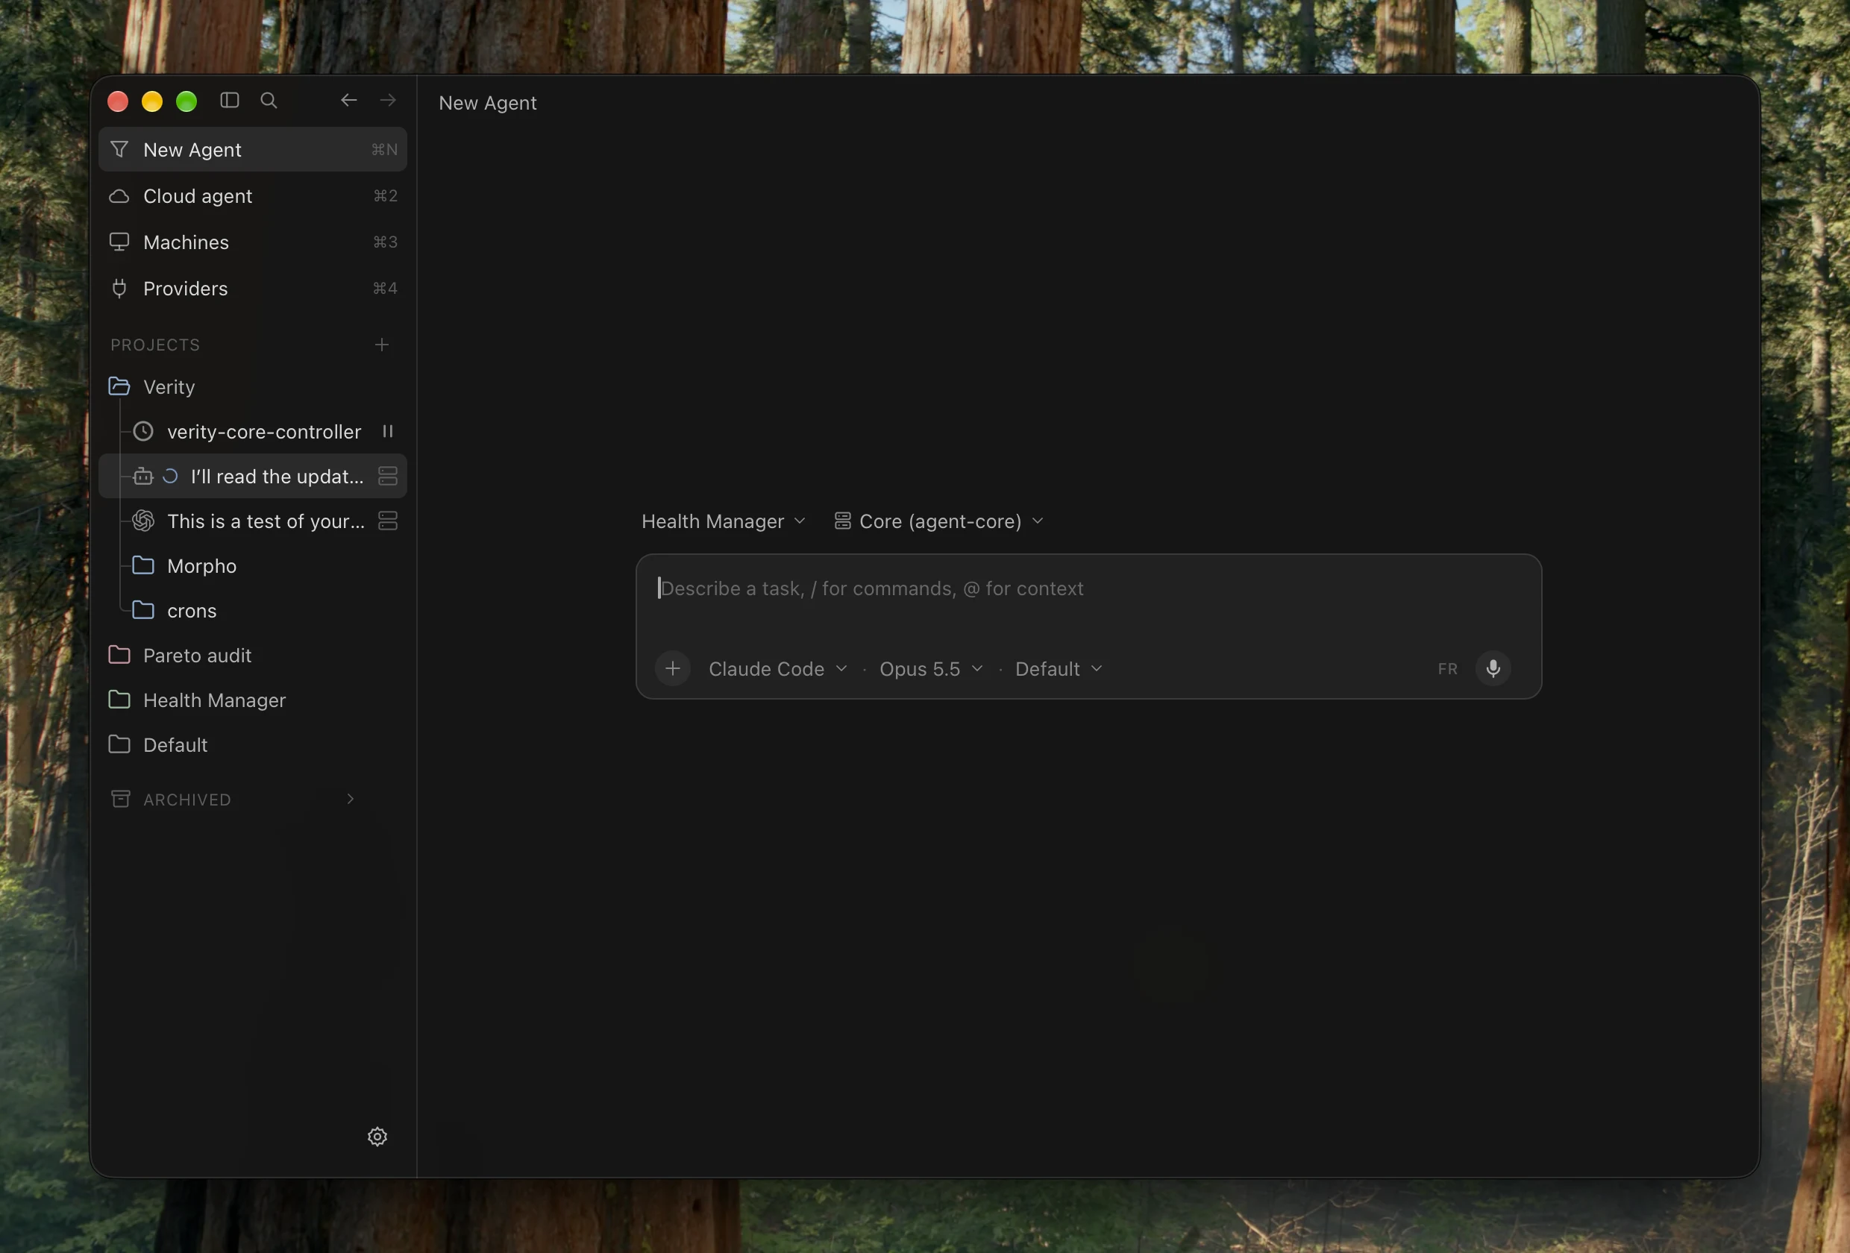The image size is (1850, 1253).
Task: Click server icon beside "This is a test of your..."
Action: tap(388, 521)
